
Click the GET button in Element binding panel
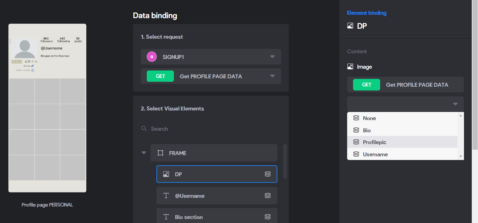tap(366, 85)
